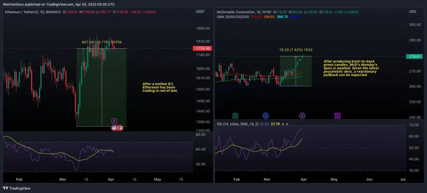Click the blue D dividend icon
The width and height of the screenshot is (427, 193).
pyautogui.click(x=266, y=116)
